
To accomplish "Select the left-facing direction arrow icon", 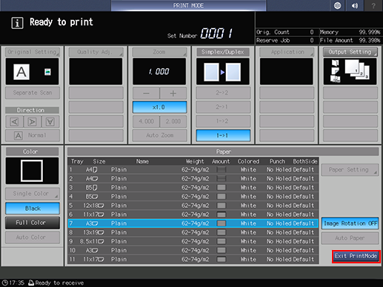I will (x=15, y=121).
